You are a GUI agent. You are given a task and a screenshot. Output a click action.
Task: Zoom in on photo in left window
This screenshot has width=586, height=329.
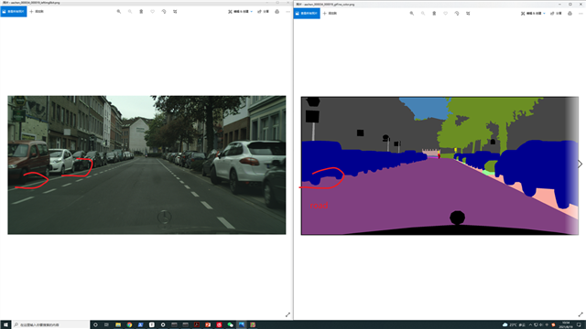(119, 12)
